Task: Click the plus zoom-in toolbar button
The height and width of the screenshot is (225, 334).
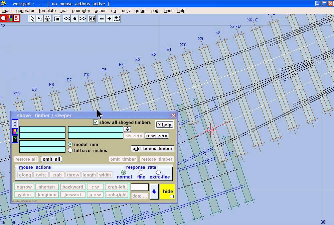Action: coord(109,18)
